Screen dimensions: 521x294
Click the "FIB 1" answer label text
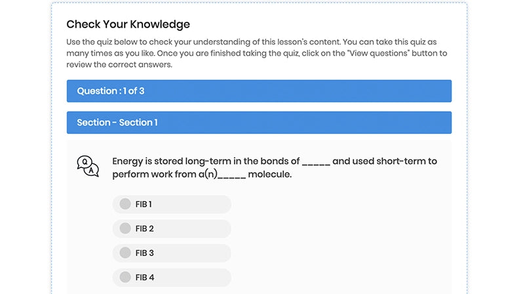tap(144, 204)
